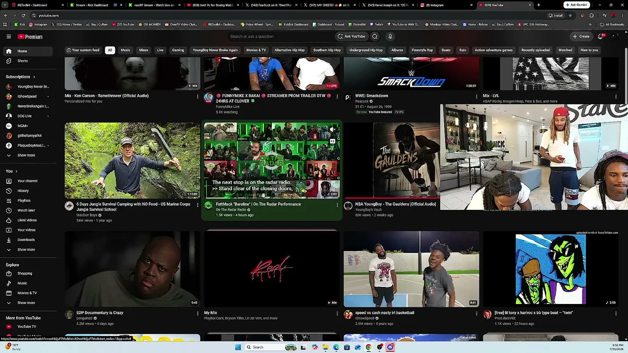Select the Gaming filter chip
628x353 pixels.
(x=178, y=50)
